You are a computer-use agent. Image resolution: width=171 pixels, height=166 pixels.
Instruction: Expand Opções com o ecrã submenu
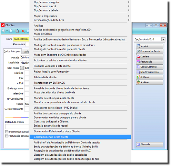(x=80, y=6)
